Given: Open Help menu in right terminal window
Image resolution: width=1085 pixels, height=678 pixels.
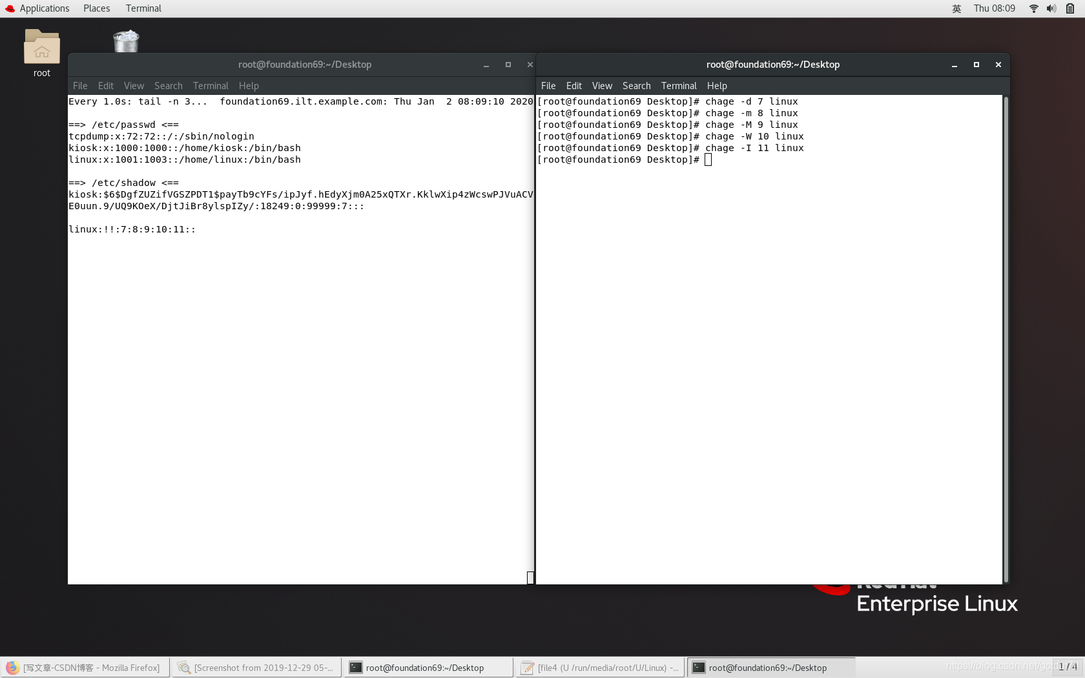Looking at the screenshot, I should click(x=717, y=86).
